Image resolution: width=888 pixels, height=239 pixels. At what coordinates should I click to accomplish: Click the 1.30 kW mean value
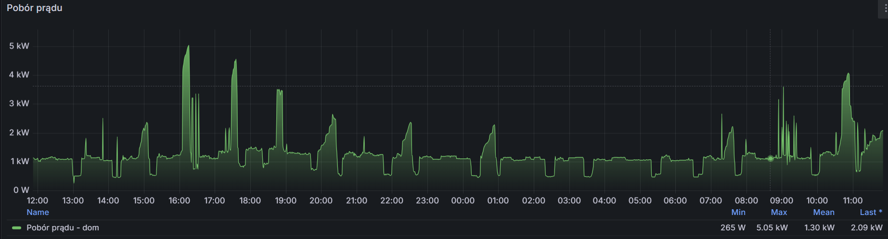pos(819,227)
